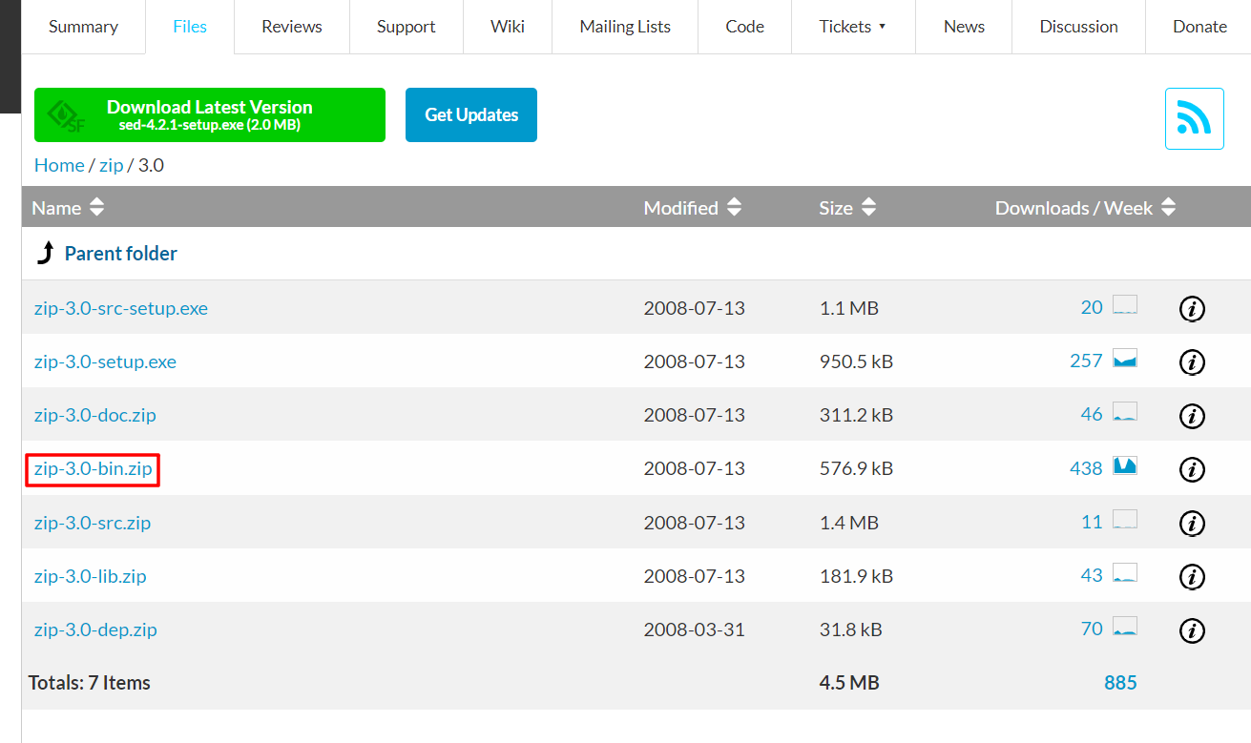Download zip-3.0-dep.zip file
The image size is (1251, 743).
pos(95,629)
